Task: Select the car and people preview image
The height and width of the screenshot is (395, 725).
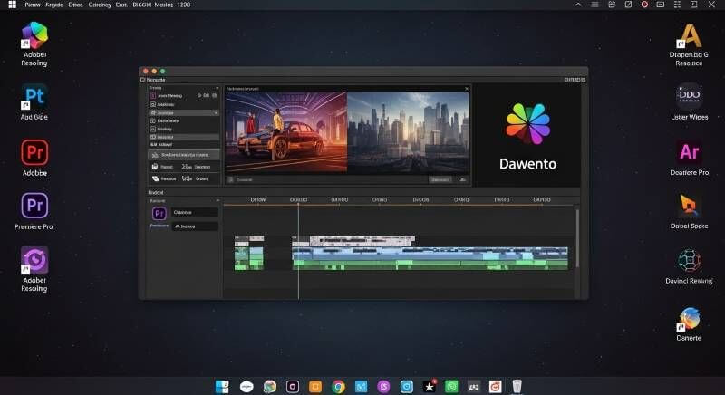Action: click(286, 132)
